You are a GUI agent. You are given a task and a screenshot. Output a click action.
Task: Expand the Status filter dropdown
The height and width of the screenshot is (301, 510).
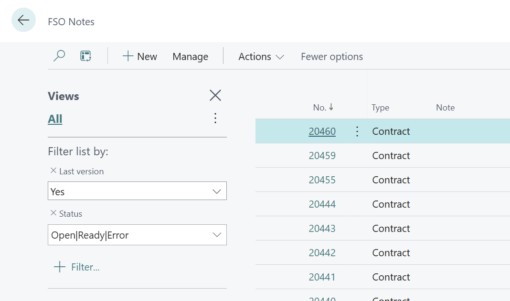[x=216, y=235]
